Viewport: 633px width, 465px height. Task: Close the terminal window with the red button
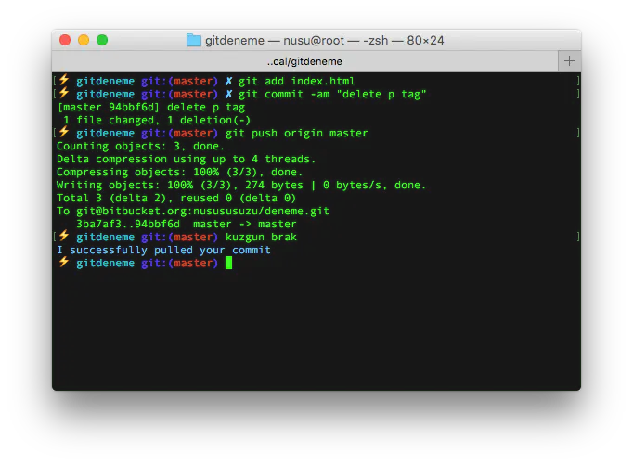pos(65,40)
